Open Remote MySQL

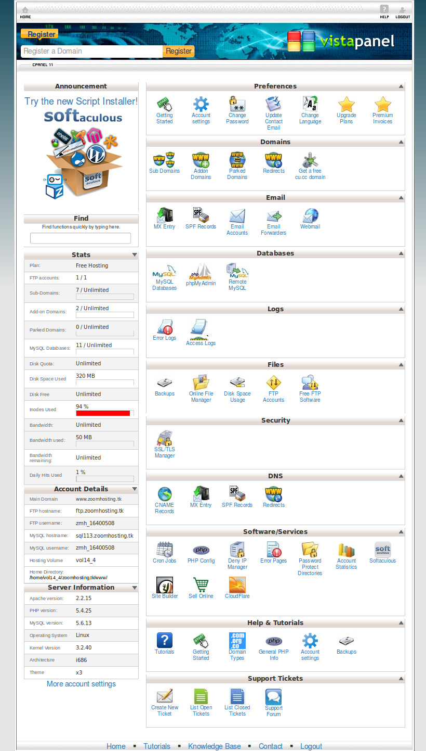point(237,277)
